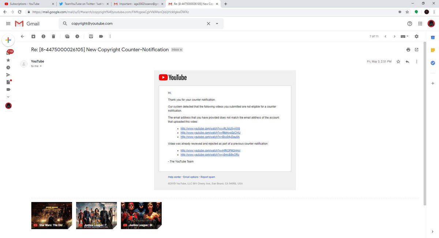Click the search magnifier icon
Viewport: 439px width, 238px height.
[65, 23]
